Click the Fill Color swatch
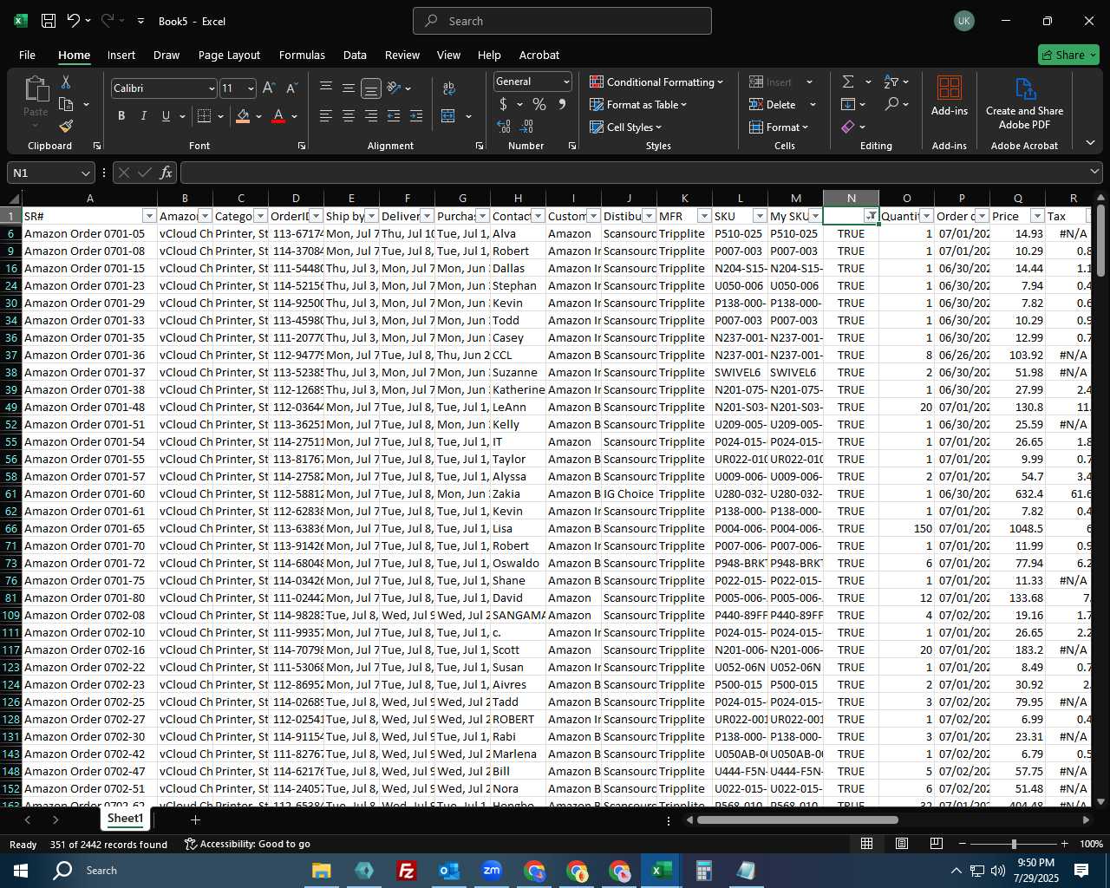1110x888 pixels. pos(243,116)
